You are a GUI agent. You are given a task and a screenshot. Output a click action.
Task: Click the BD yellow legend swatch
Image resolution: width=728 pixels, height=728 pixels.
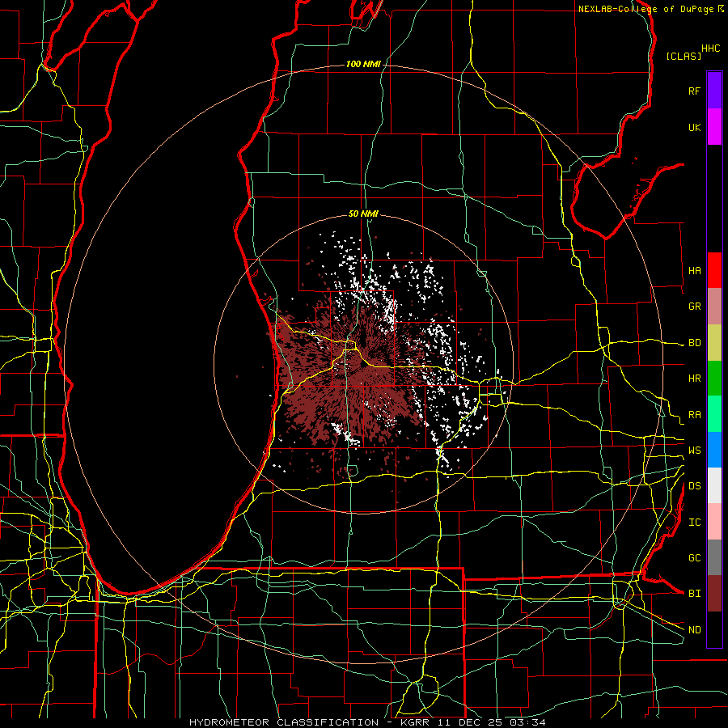coord(714,343)
